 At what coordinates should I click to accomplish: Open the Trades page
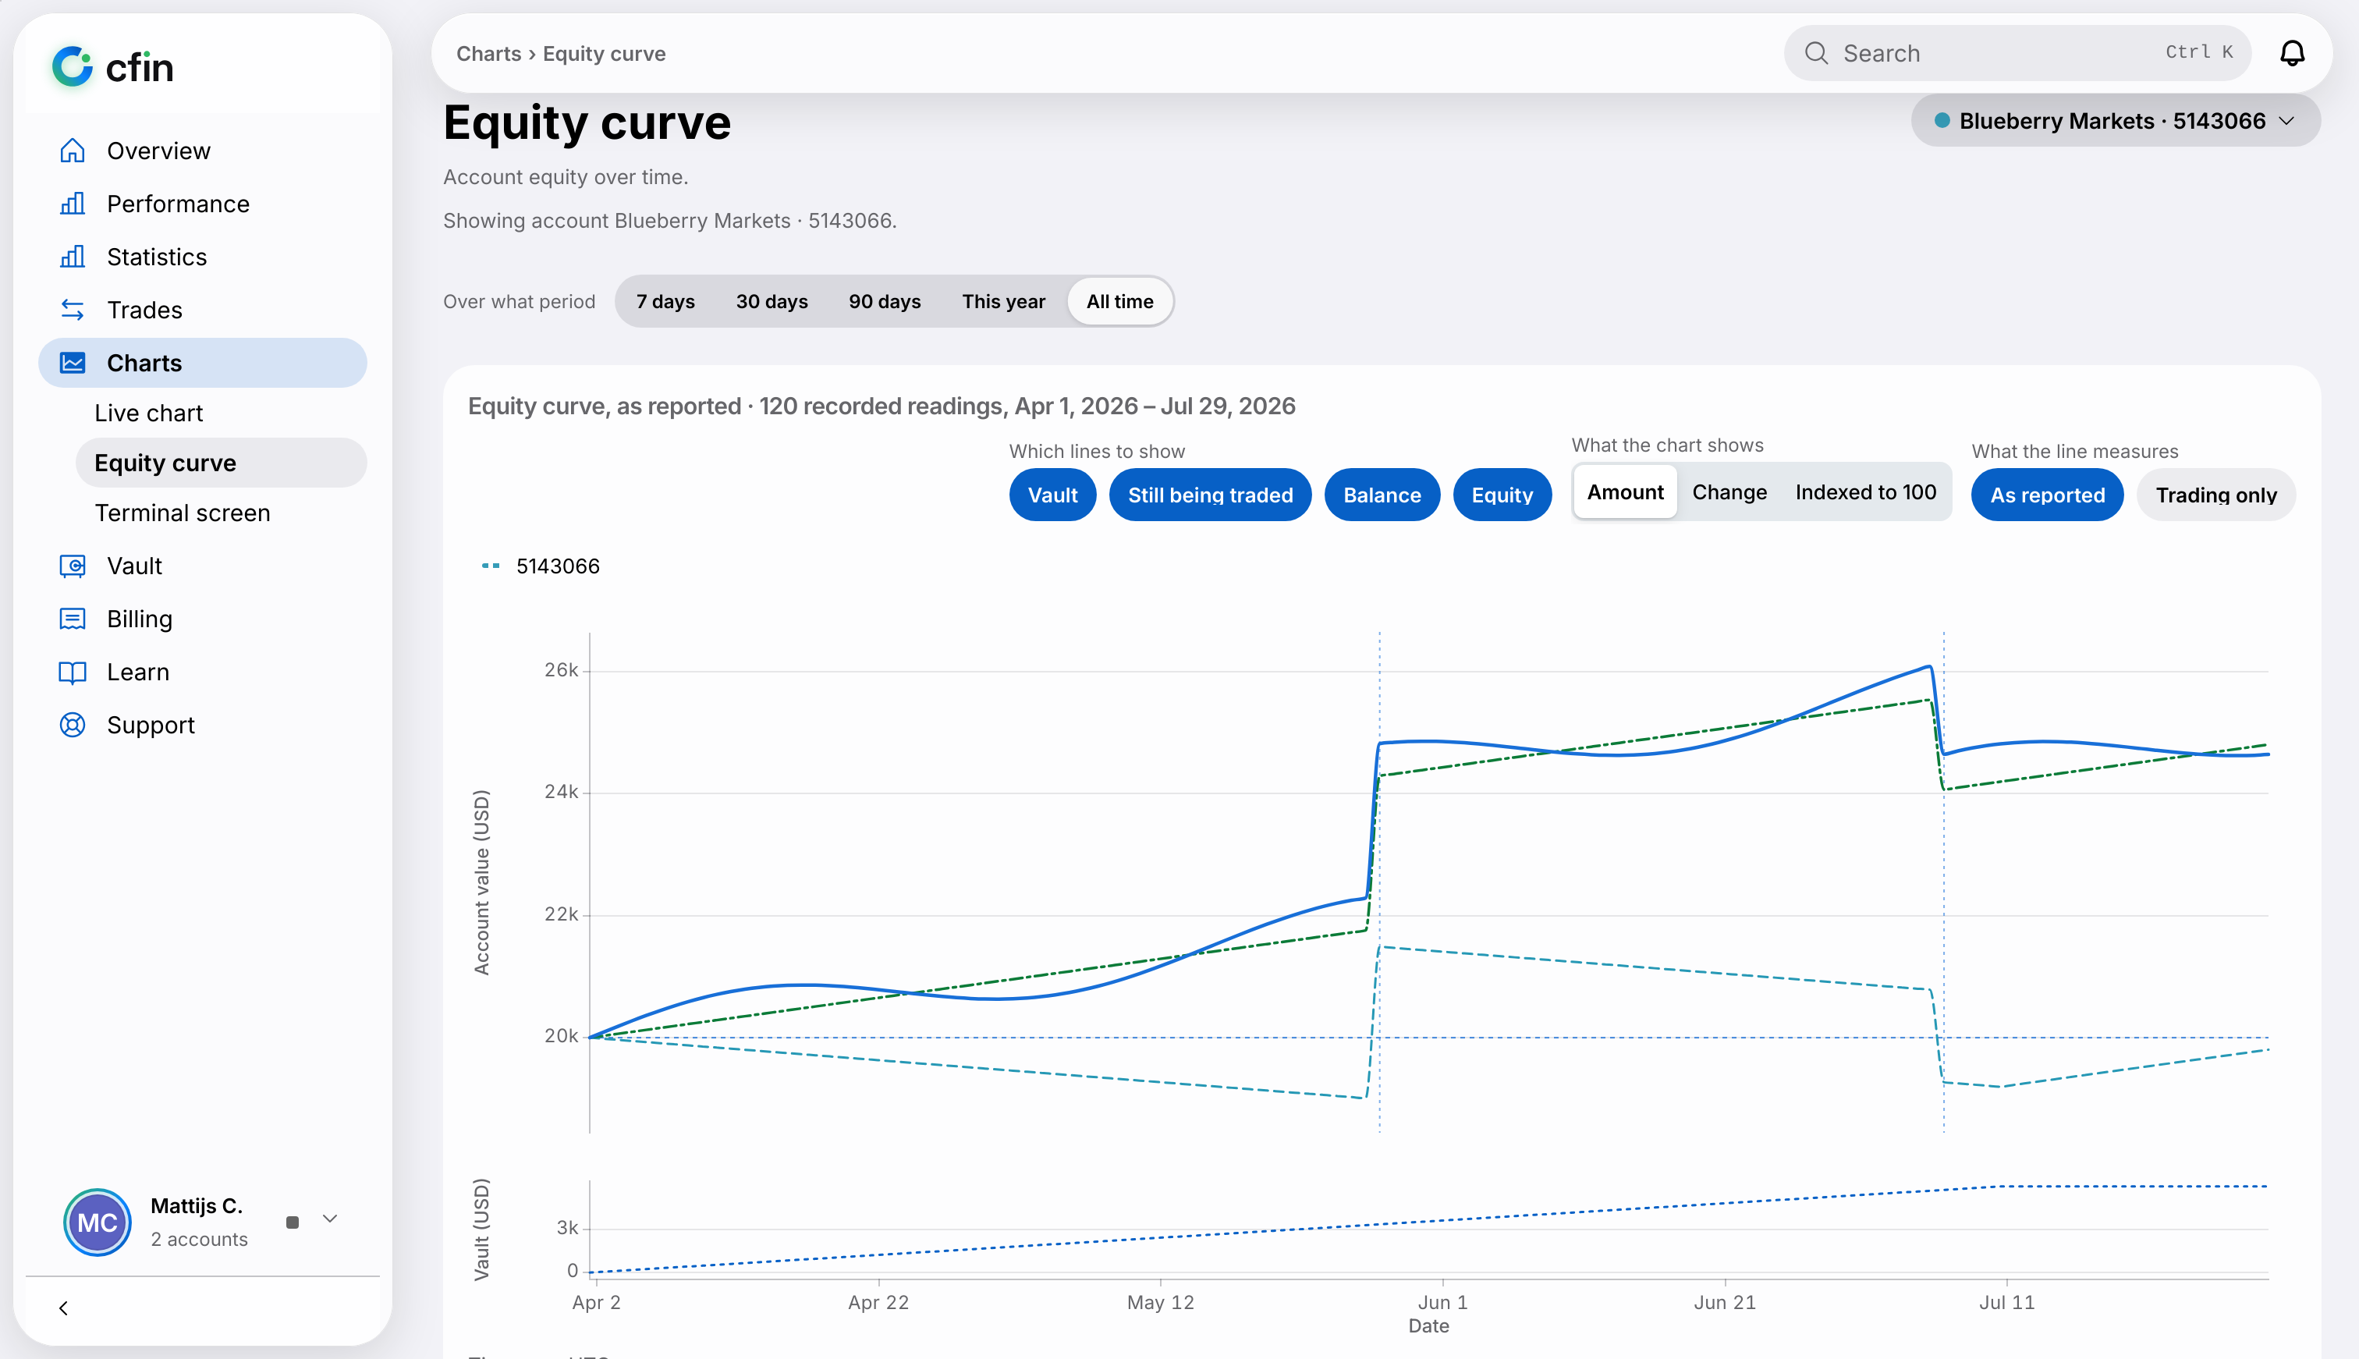coord(203,310)
